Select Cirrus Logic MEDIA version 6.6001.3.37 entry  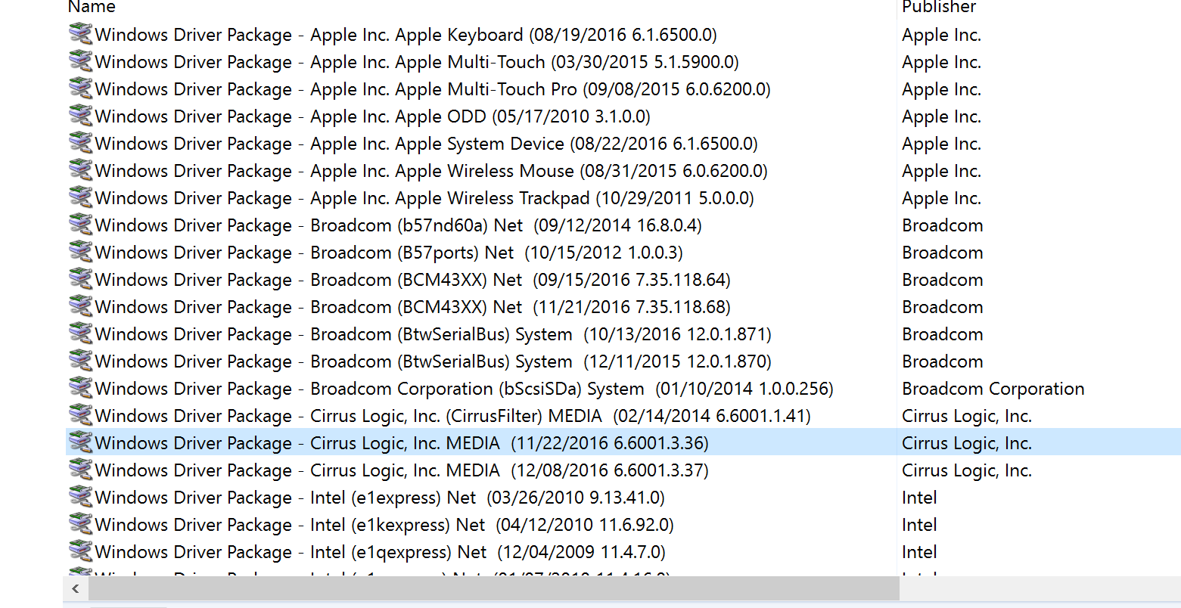click(x=401, y=470)
